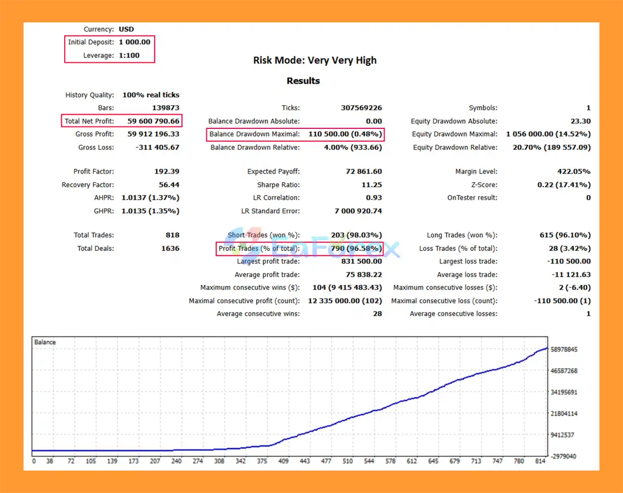Select the Profit Factor value 192.39

click(x=166, y=172)
